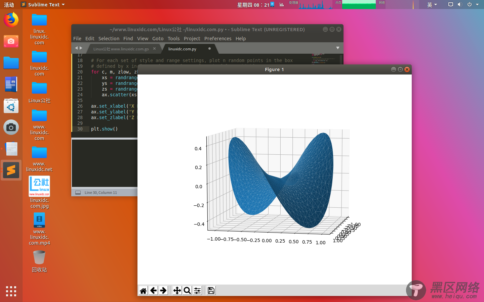Open the text editor in dock
The height and width of the screenshot is (302, 484).
click(11, 149)
